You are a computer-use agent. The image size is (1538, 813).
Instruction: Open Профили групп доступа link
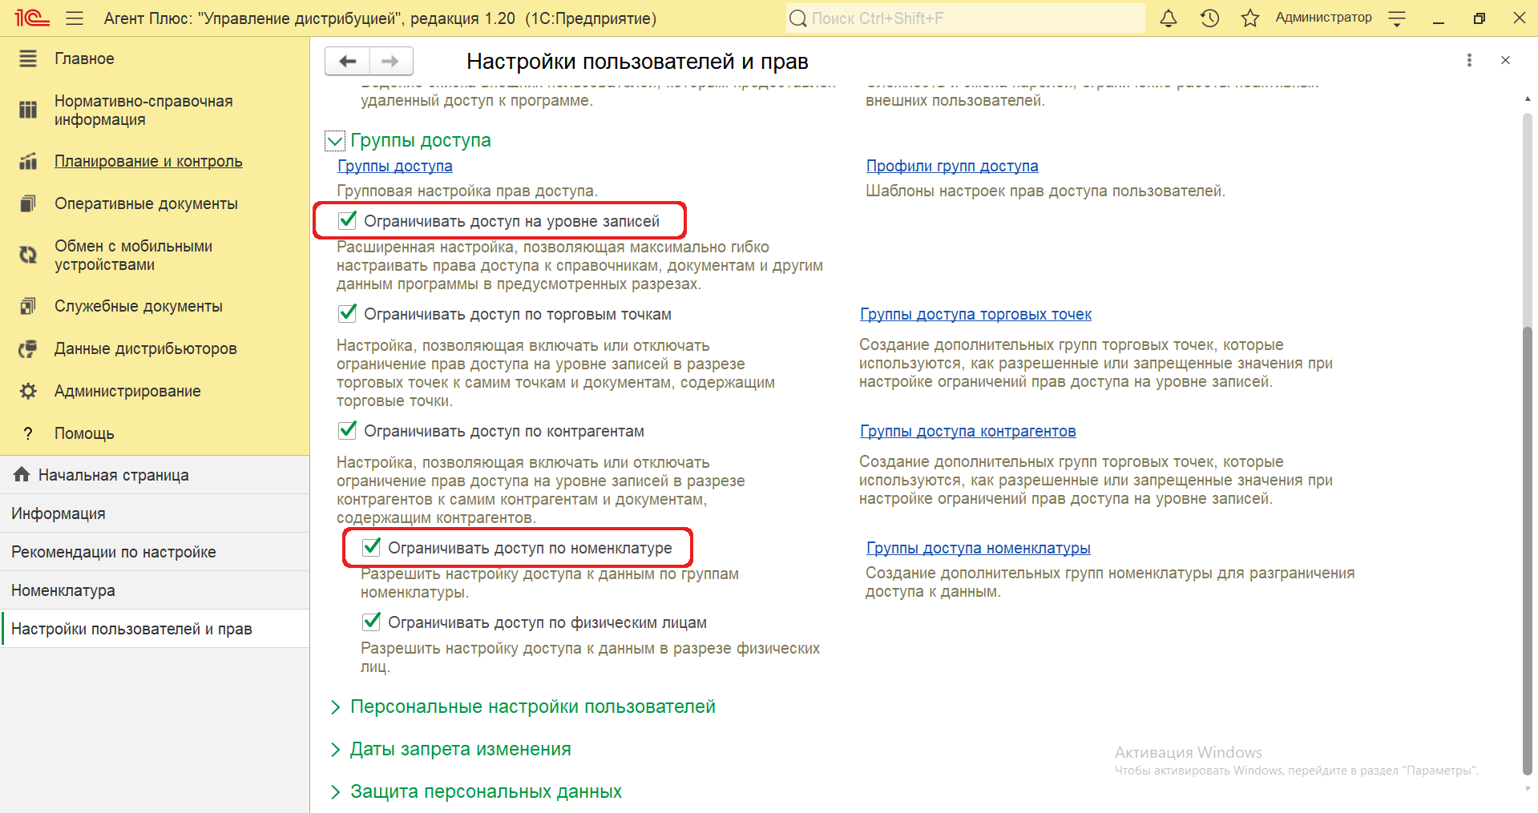[x=952, y=166]
